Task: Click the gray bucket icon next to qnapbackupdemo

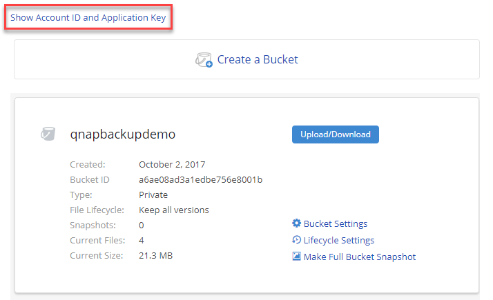Action: [48, 134]
